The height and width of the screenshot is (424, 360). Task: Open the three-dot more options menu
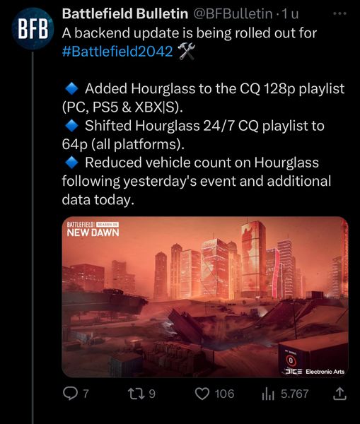tap(339, 13)
